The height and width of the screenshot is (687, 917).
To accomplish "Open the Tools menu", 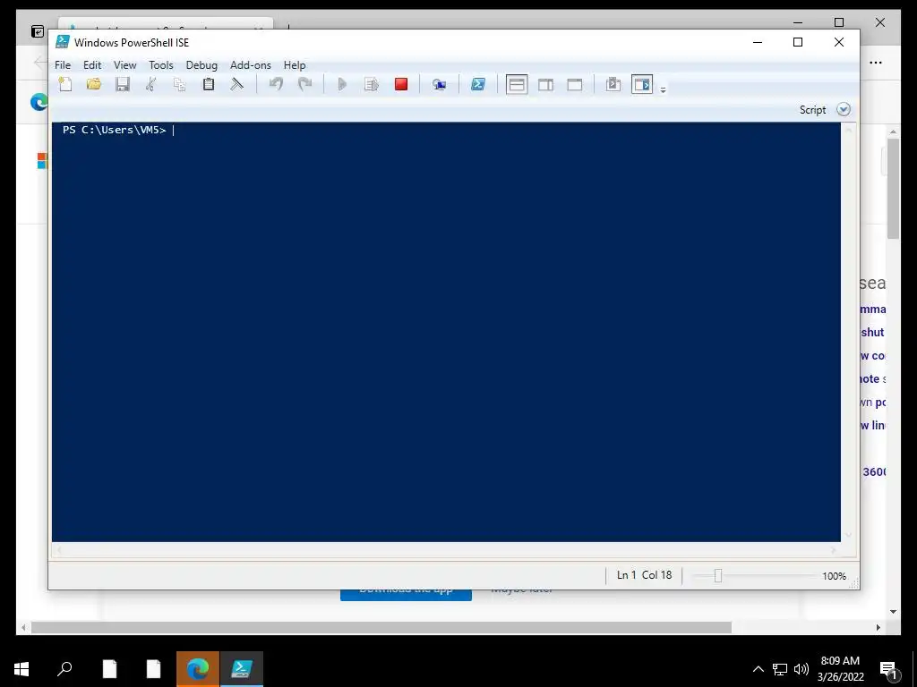I will pyautogui.click(x=161, y=64).
